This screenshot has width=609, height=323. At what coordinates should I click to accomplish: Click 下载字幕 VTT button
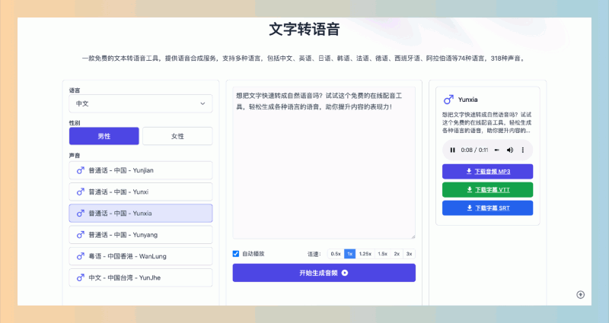487,189
